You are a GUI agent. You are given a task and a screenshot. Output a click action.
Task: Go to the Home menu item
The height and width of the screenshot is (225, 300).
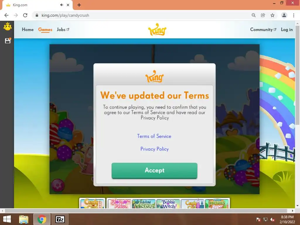point(28,30)
